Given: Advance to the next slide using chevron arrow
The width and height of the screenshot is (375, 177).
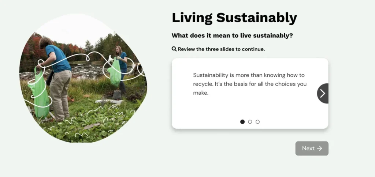Looking at the screenshot, I should [322, 93].
